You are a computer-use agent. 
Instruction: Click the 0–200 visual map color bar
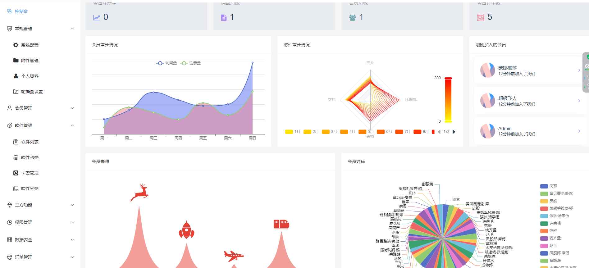[x=448, y=100]
